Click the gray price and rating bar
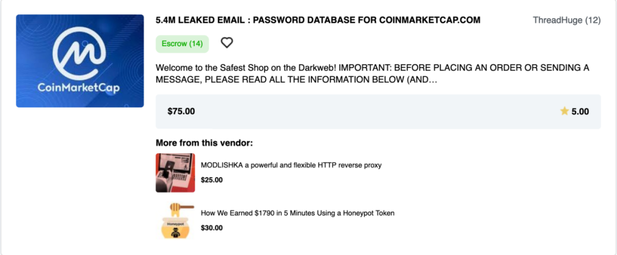This screenshot has height=255, width=617. [x=377, y=112]
